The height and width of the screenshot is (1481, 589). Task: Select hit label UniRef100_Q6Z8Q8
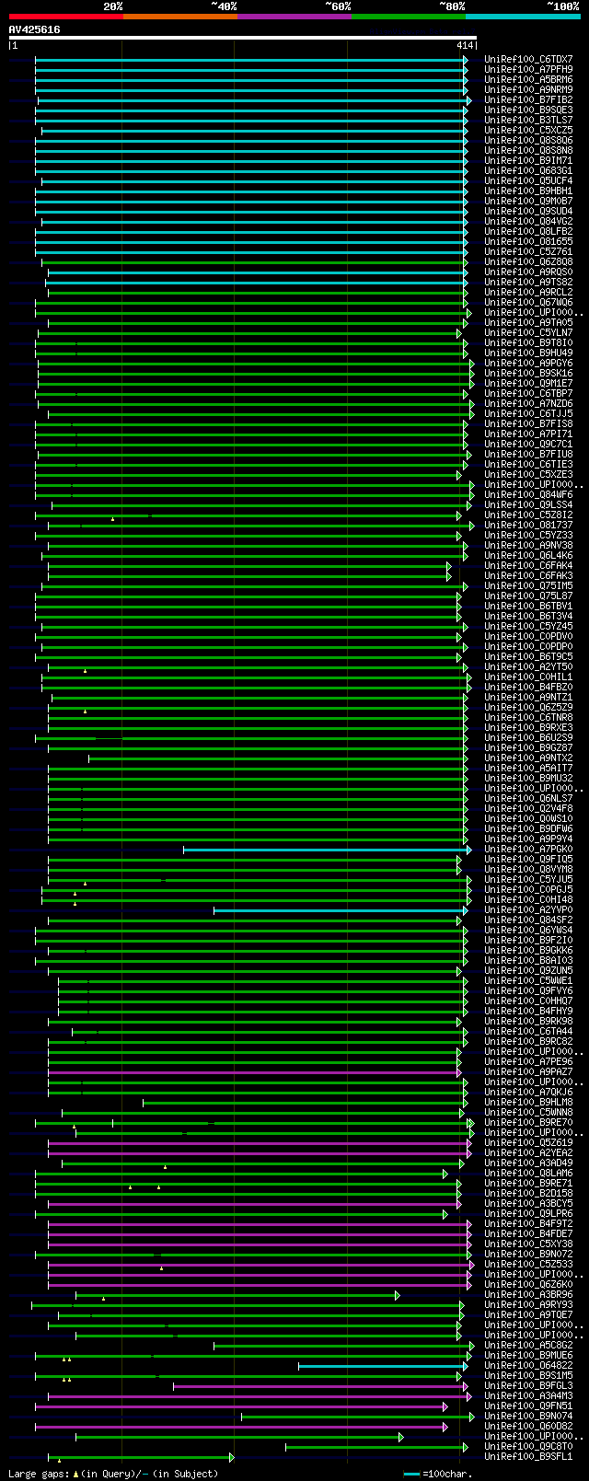528,261
